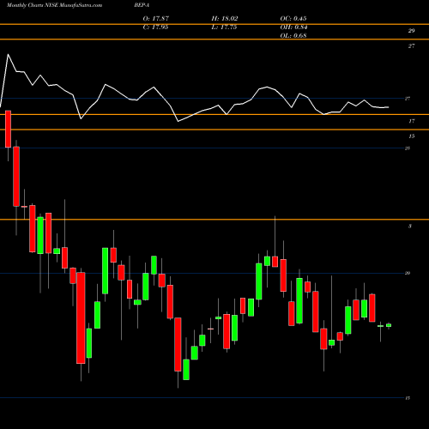This screenshot has width=429, height=429.
Task: Click the OH: 0.84 readout
Action: (x=293, y=27)
